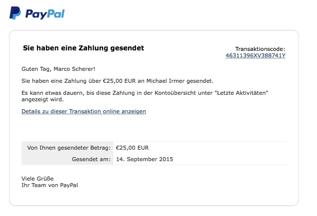Click the PayPal double-P logo icon
Image resolution: width=317 pixels, height=216 pixels.
point(15,13)
